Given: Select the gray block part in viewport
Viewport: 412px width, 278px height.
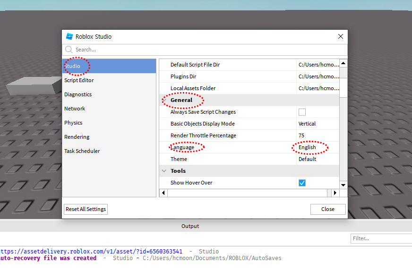Looking at the screenshot, I should click(x=33, y=85).
